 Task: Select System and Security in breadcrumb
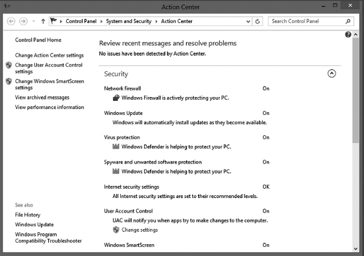(x=129, y=21)
